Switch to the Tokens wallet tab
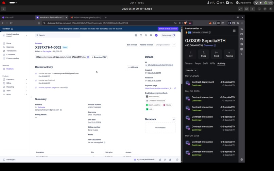This screenshot has height=171, width=274. 189,63
